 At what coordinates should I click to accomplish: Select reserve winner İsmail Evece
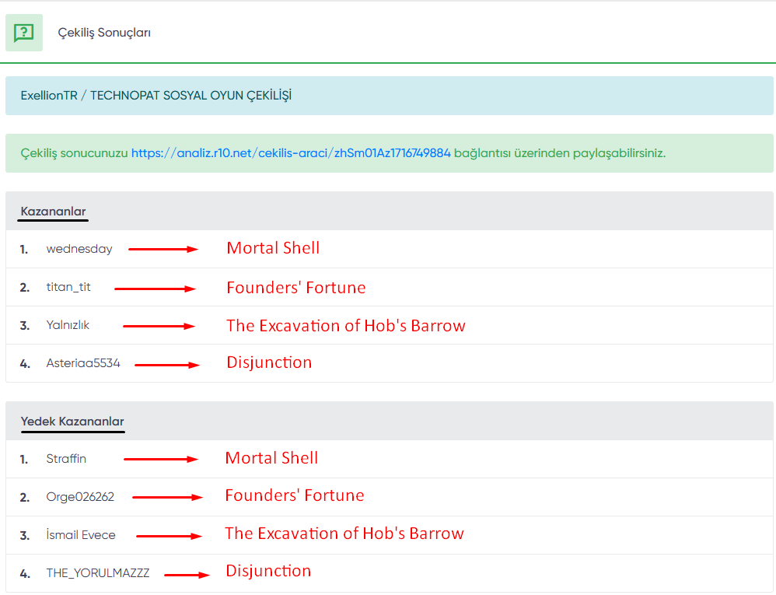81,535
